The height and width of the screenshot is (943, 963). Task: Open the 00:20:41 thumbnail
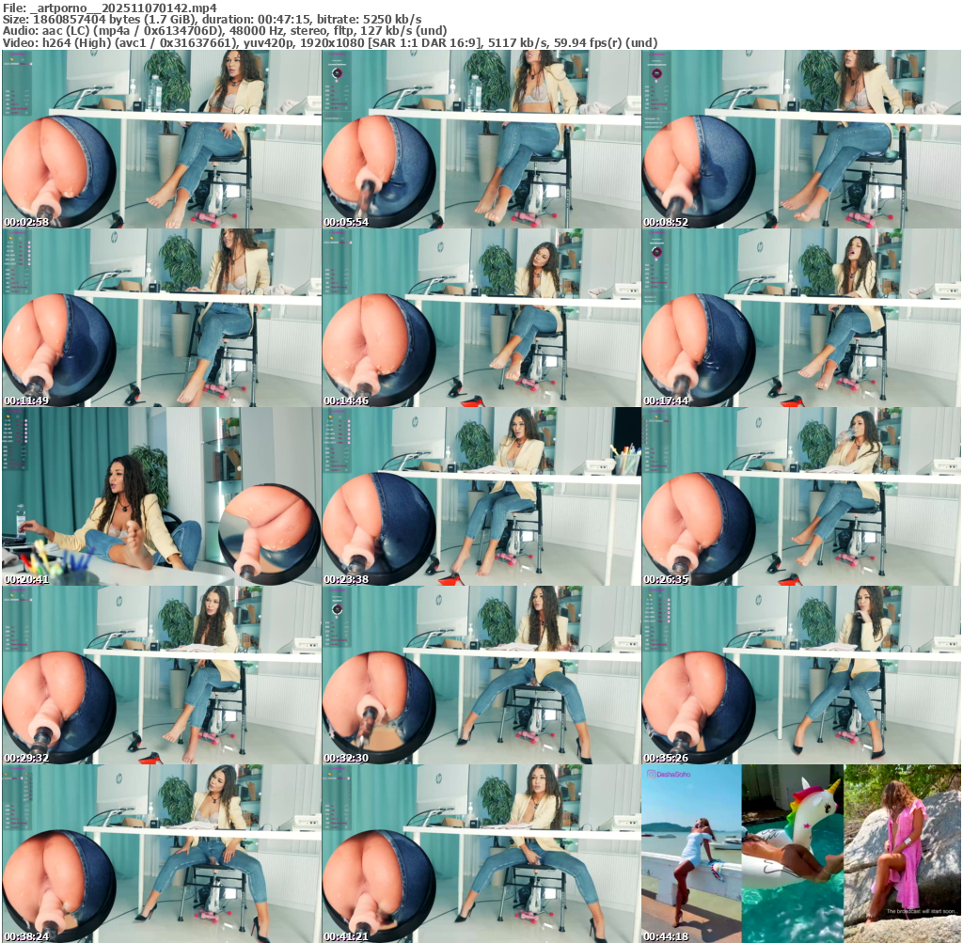click(x=162, y=496)
